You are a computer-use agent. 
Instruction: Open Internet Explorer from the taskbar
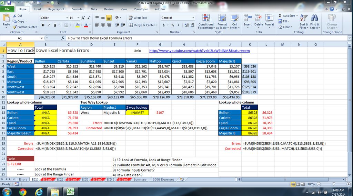coord(39,192)
